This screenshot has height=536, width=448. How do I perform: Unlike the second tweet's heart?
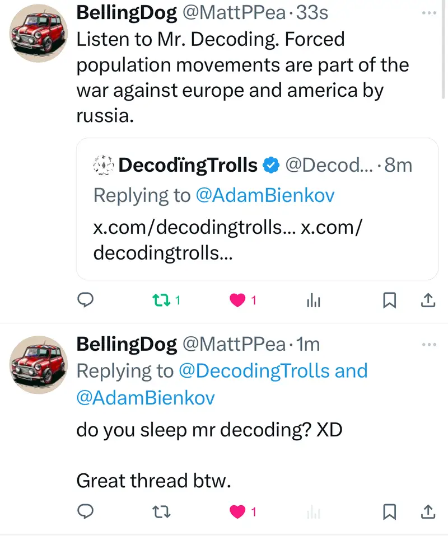click(x=238, y=511)
